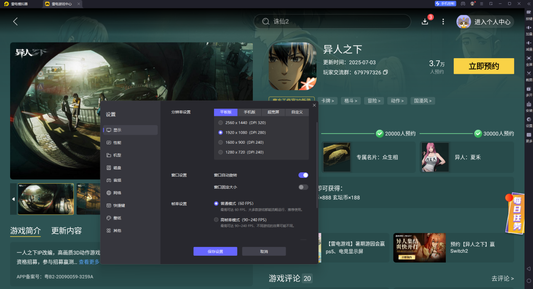Open the 性能 settings section

pos(130,143)
